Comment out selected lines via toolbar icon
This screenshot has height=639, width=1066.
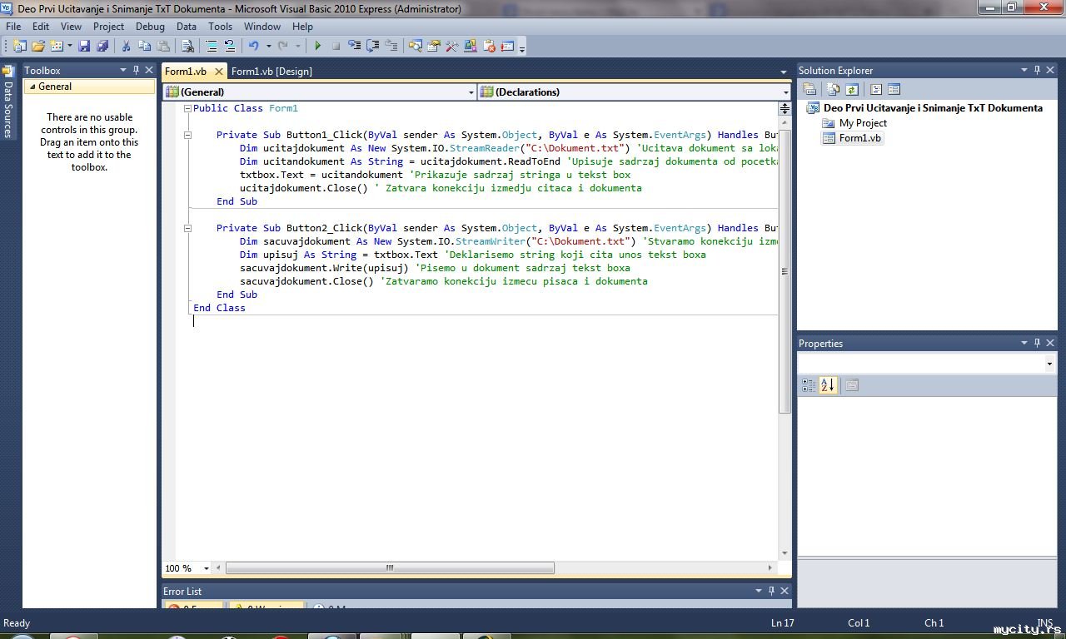point(212,47)
